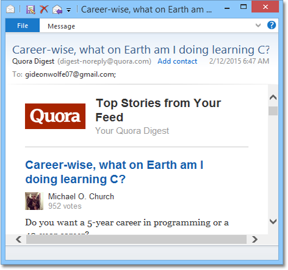The height and width of the screenshot is (270, 288).
Task: Click the horizontal scrollbar thumb
Action: pos(136,240)
